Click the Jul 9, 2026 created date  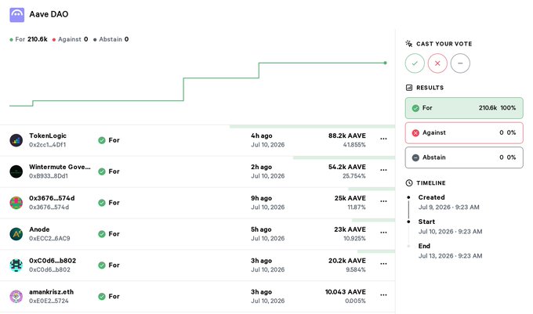(449, 208)
